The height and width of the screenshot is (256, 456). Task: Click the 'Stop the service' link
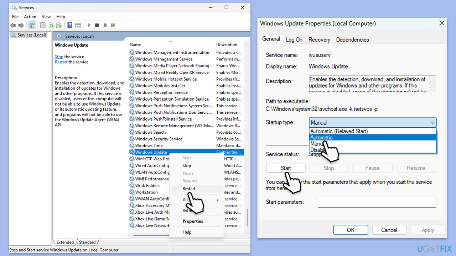click(59, 57)
